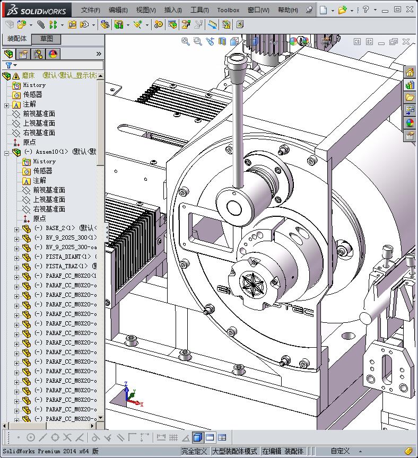
Task: Select the circle sketch tool
Action: [x=30, y=437]
